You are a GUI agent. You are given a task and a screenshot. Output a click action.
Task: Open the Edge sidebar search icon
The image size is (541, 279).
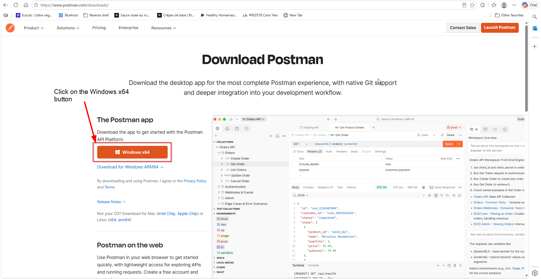click(535, 17)
